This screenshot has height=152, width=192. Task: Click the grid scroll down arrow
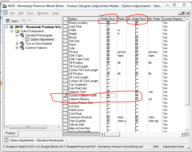coord(187,130)
